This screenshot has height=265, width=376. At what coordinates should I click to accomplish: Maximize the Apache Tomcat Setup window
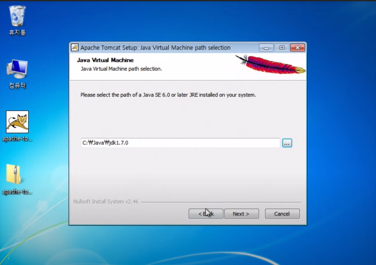pyautogui.click(x=282, y=48)
